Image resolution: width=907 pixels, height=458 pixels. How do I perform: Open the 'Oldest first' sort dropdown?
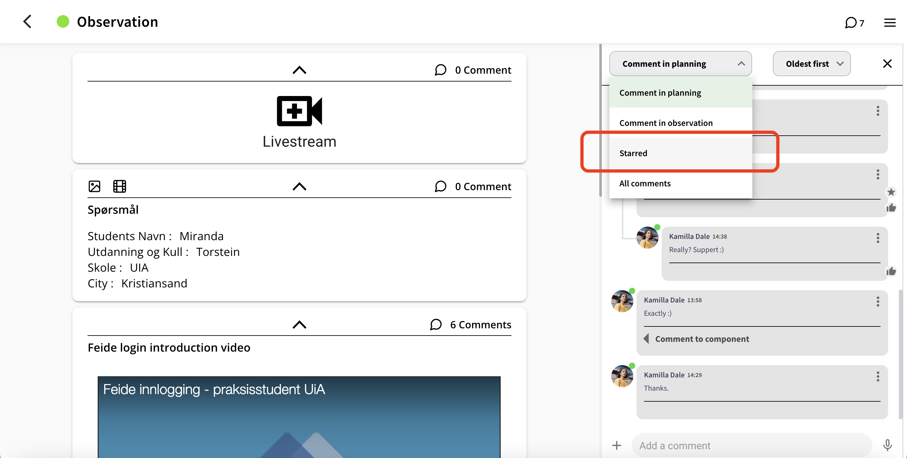[x=811, y=64]
